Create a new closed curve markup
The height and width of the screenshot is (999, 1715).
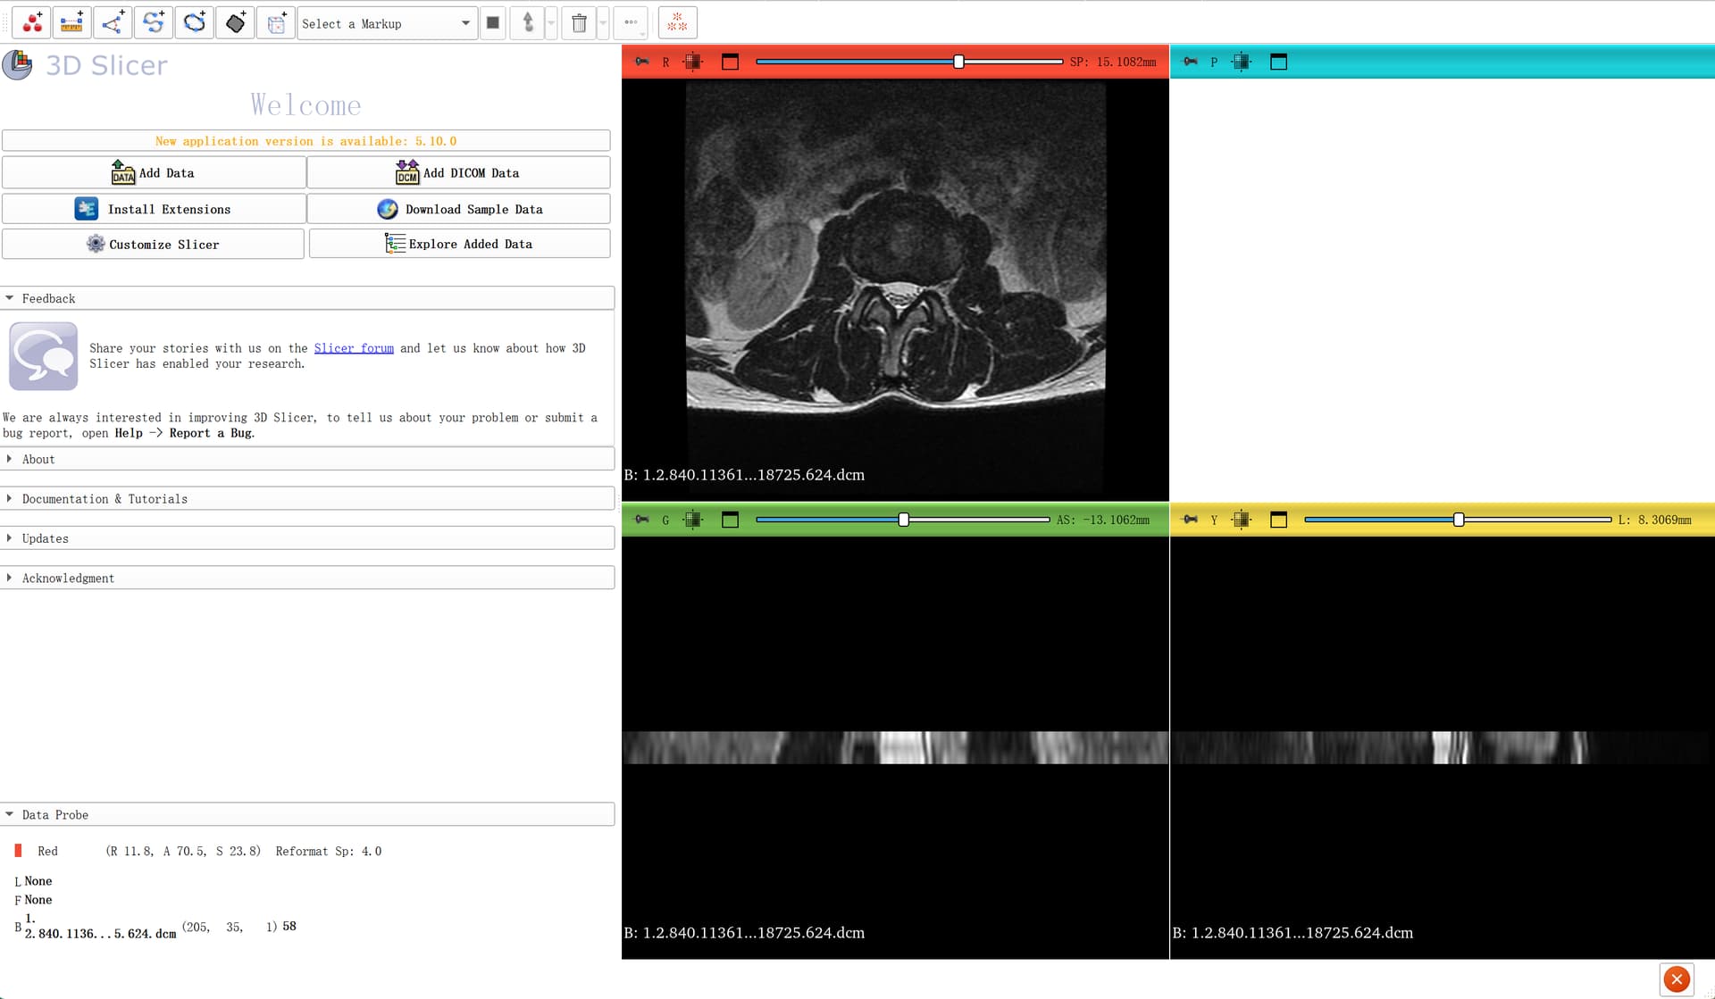(195, 23)
